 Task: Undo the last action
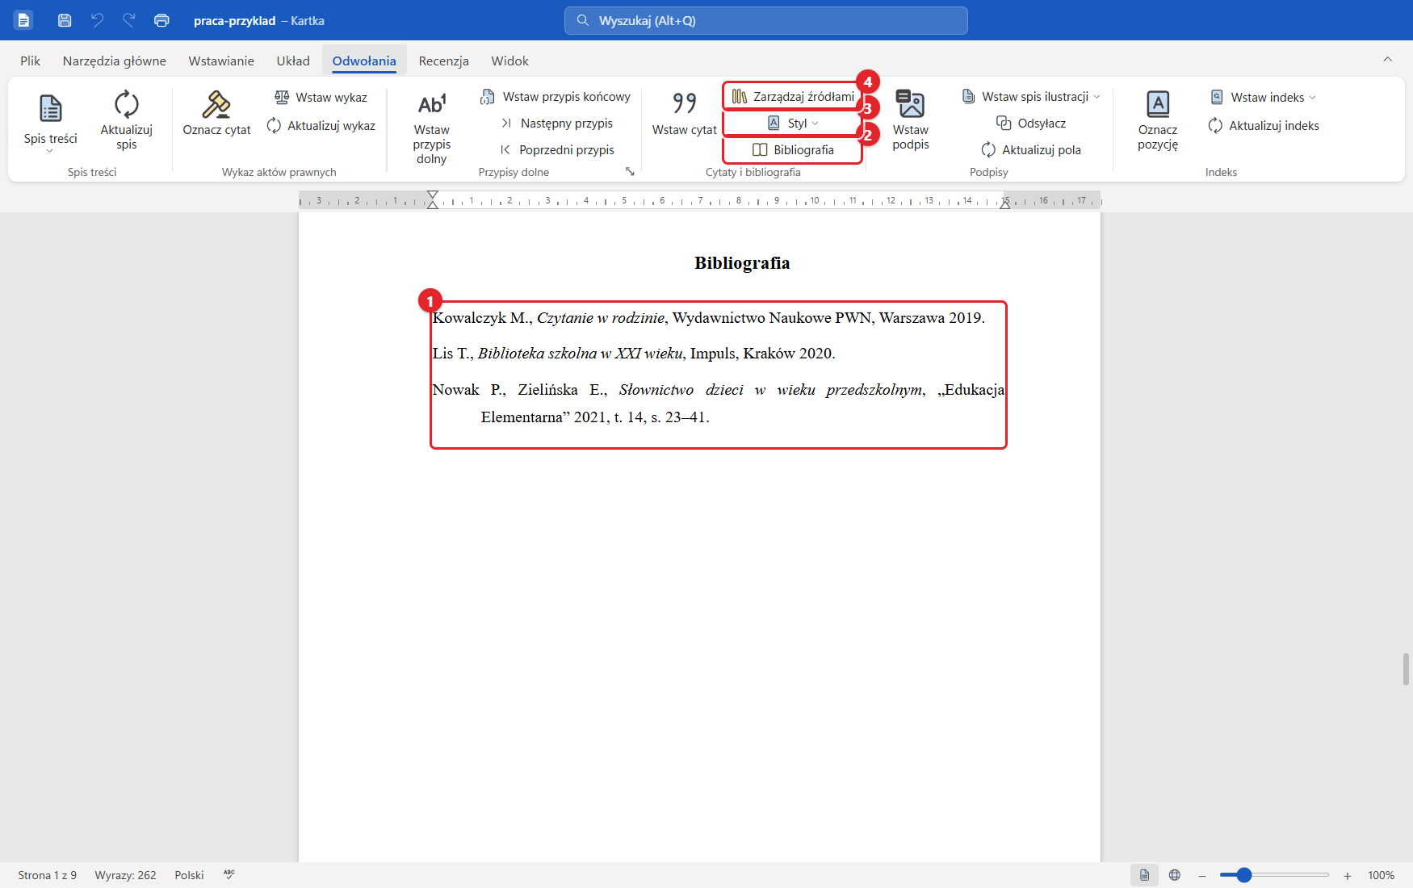coord(97,20)
